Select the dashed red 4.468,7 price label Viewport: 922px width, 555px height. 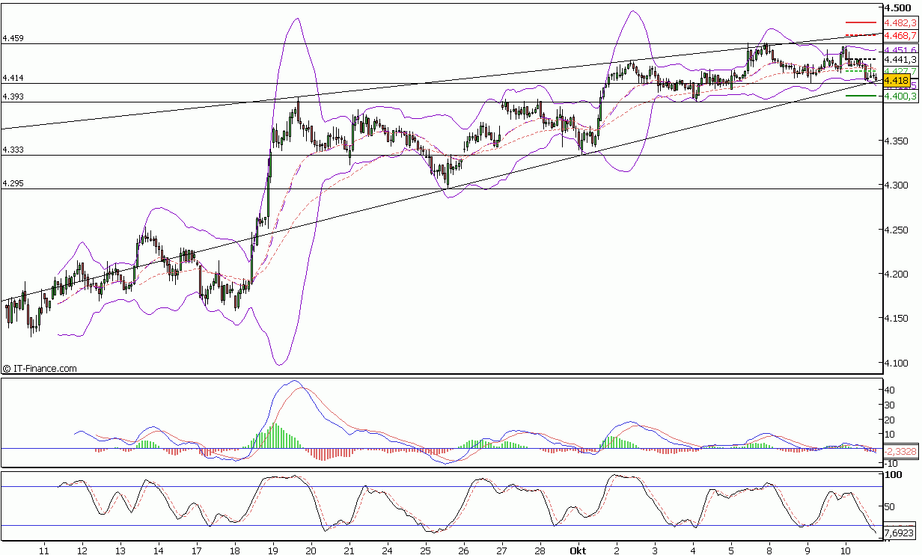tap(900, 35)
